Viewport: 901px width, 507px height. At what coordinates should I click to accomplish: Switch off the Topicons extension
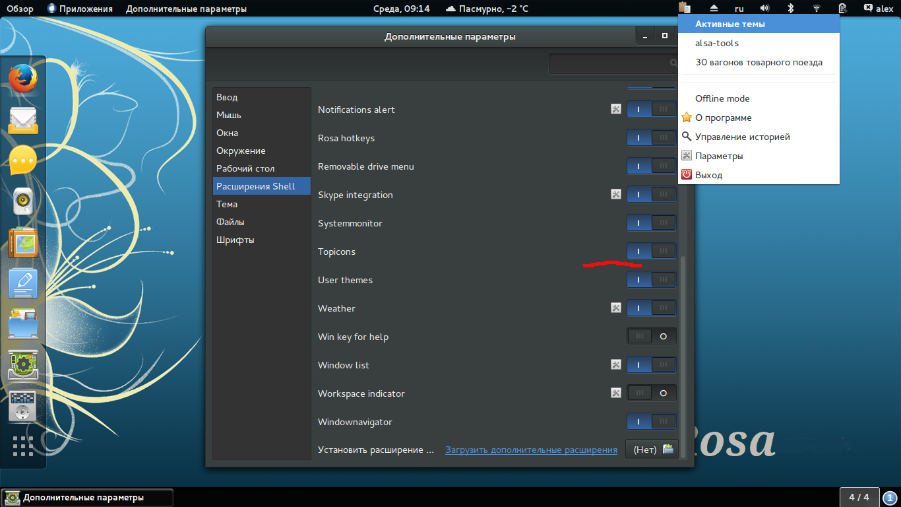(651, 252)
